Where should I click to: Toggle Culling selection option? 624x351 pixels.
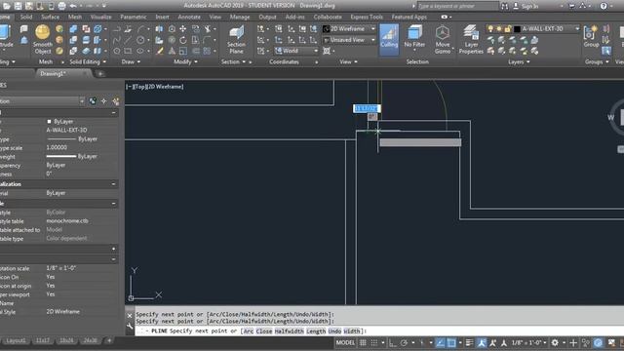(x=389, y=39)
